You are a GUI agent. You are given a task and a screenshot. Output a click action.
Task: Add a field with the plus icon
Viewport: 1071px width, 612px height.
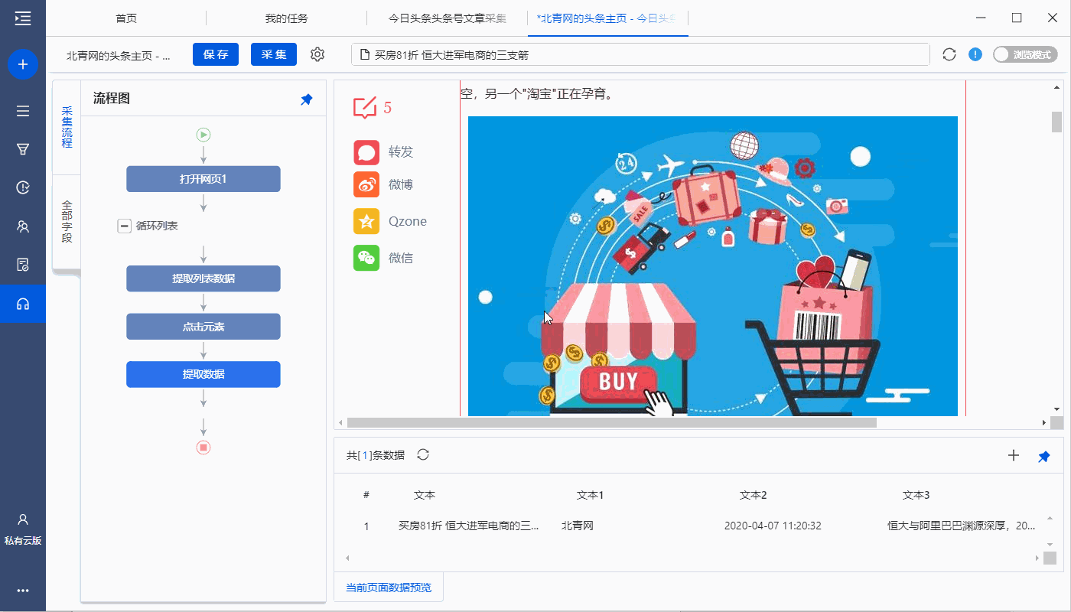point(1014,456)
